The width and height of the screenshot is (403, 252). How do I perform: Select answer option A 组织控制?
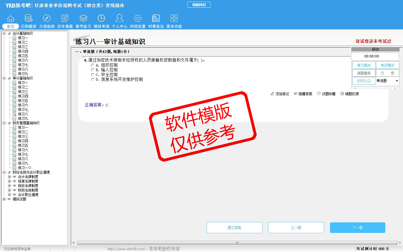click(93, 65)
